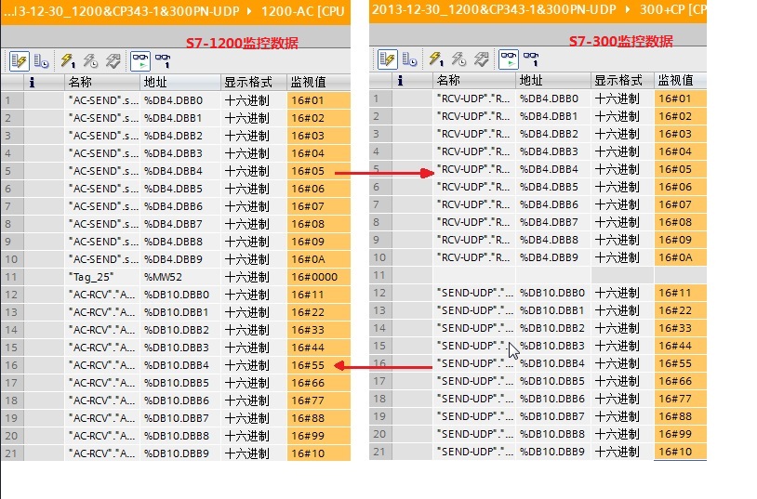Click modify once now icon in S7-1200 toolbar

click(68, 61)
